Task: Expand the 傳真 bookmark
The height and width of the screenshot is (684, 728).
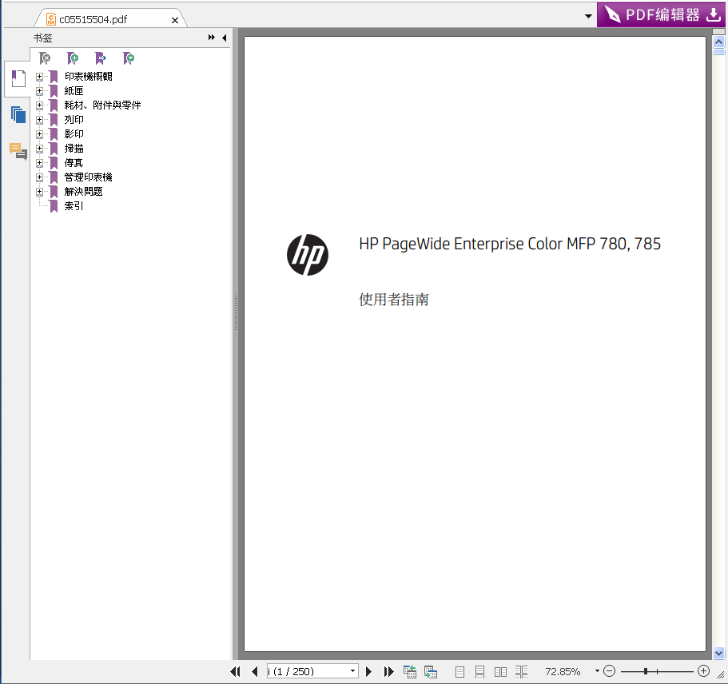Action: coord(39,163)
